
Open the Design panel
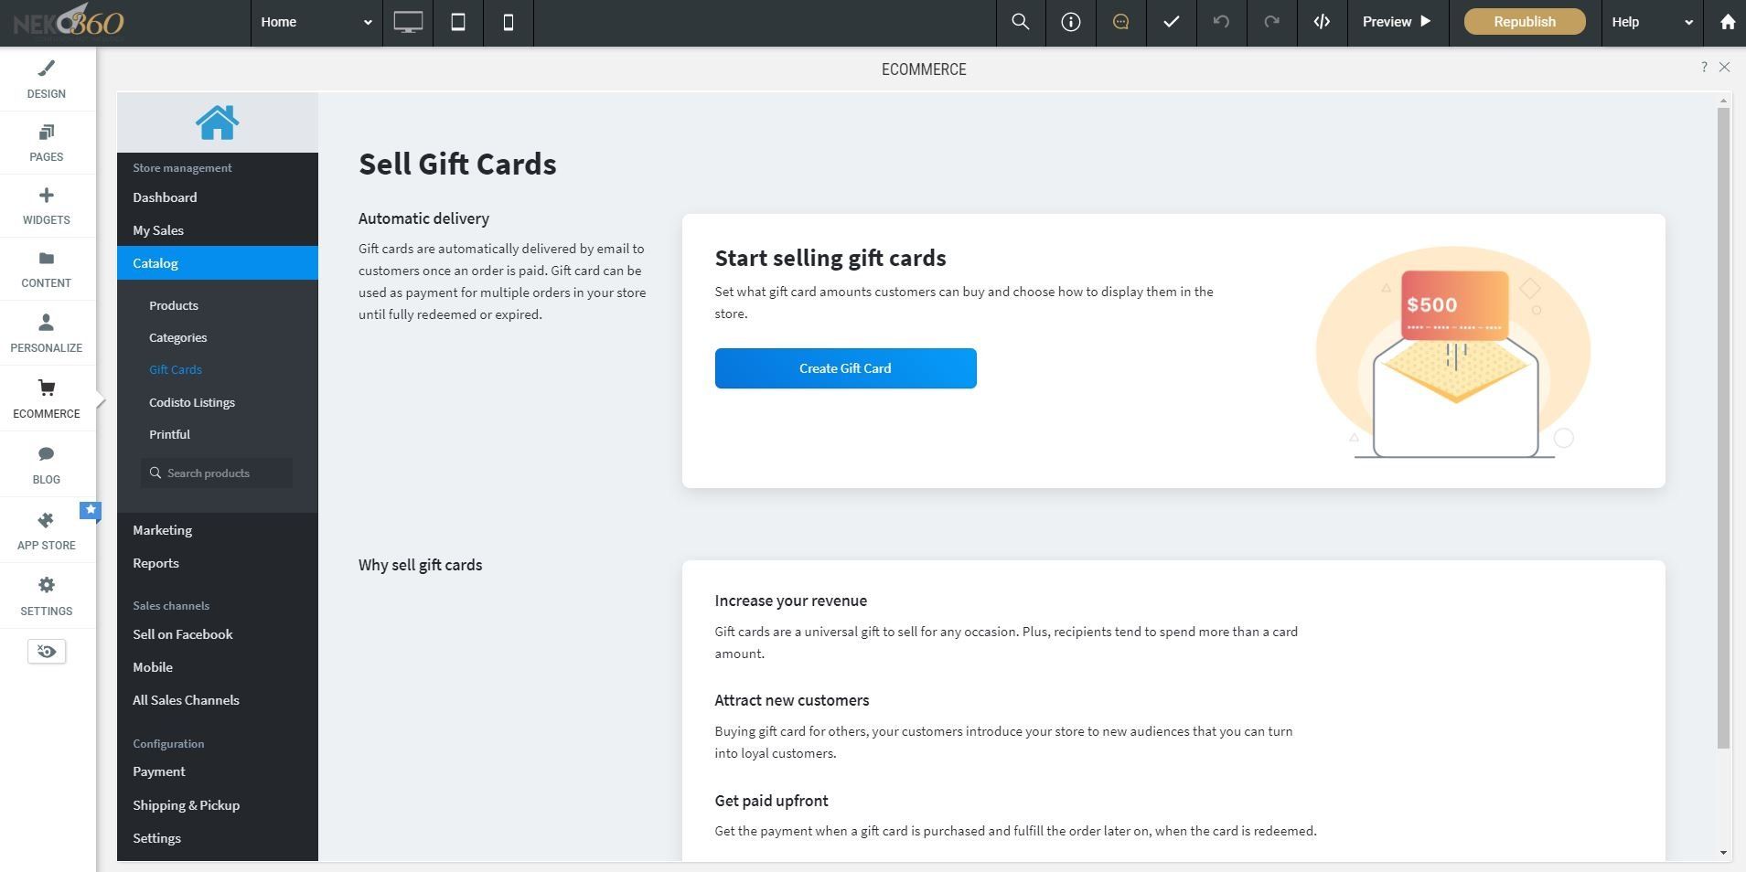point(47,80)
